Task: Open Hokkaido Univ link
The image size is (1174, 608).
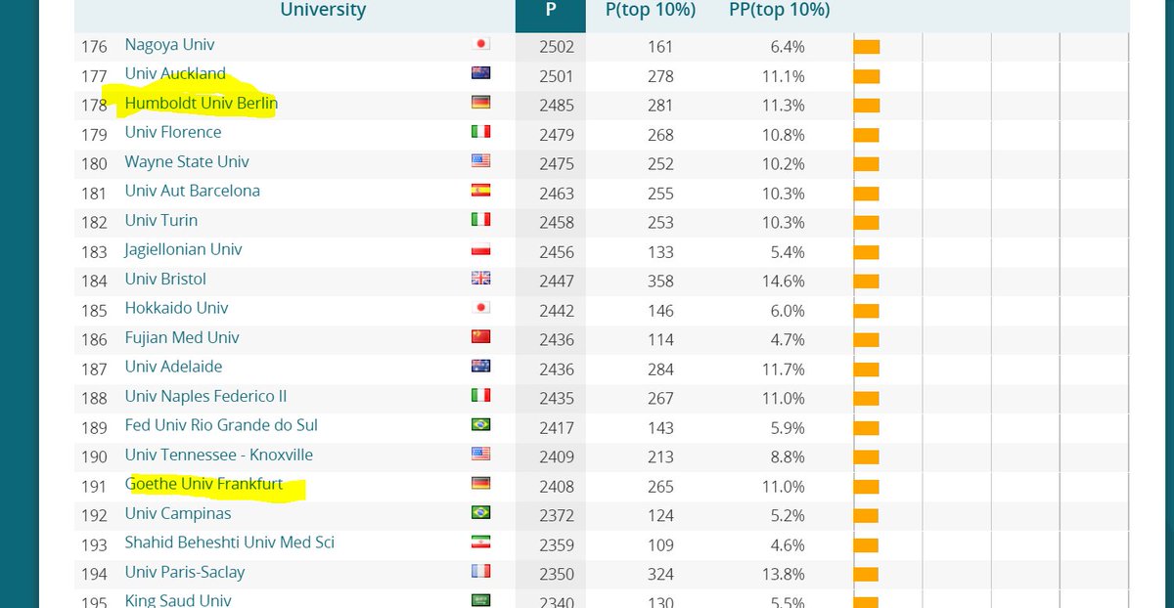Action: pyautogui.click(x=176, y=309)
